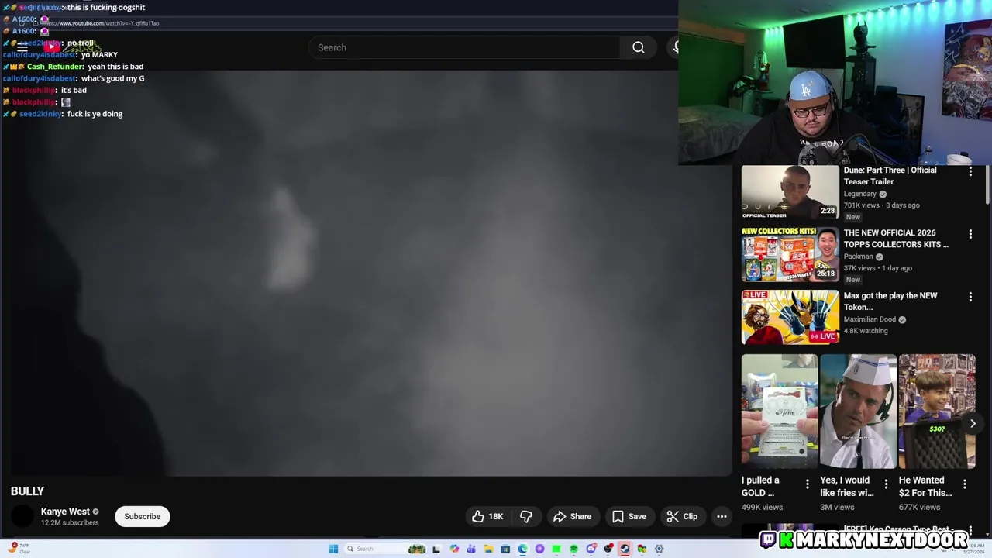This screenshot has width=992, height=558.
Task: Share the BULLY video
Action: [x=572, y=516]
